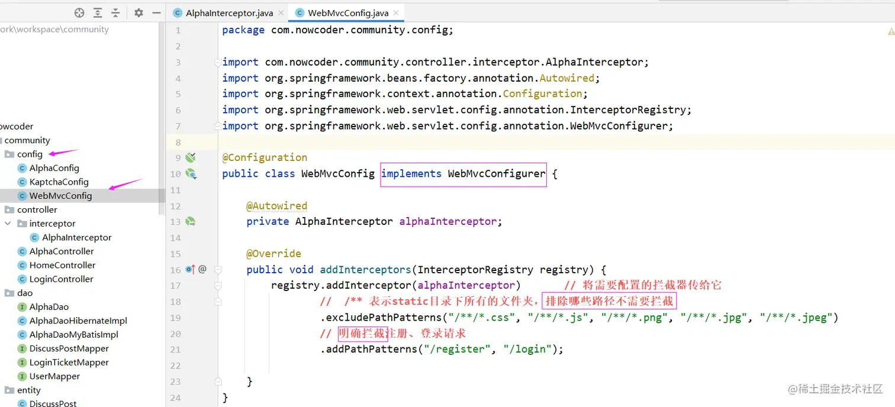The height and width of the screenshot is (407, 895).
Task: Click the WebMvcConfigurer interface name on line 10
Action: point(496,174)
